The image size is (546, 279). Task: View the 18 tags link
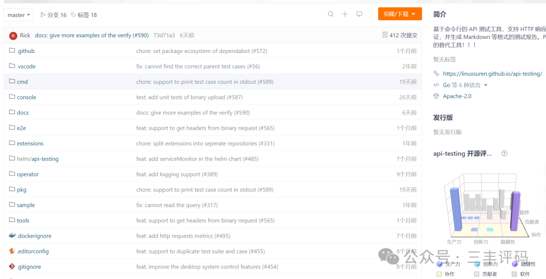[x=87, y=15]
